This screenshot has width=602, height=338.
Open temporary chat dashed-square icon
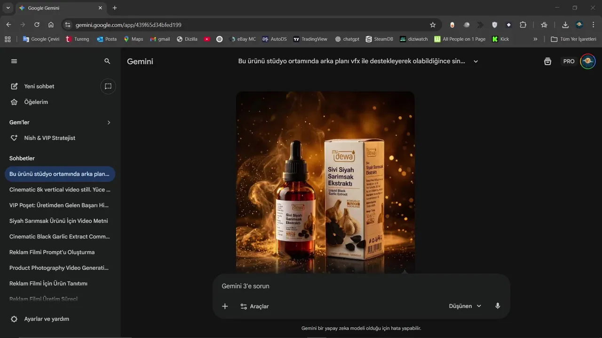(108, 86)
